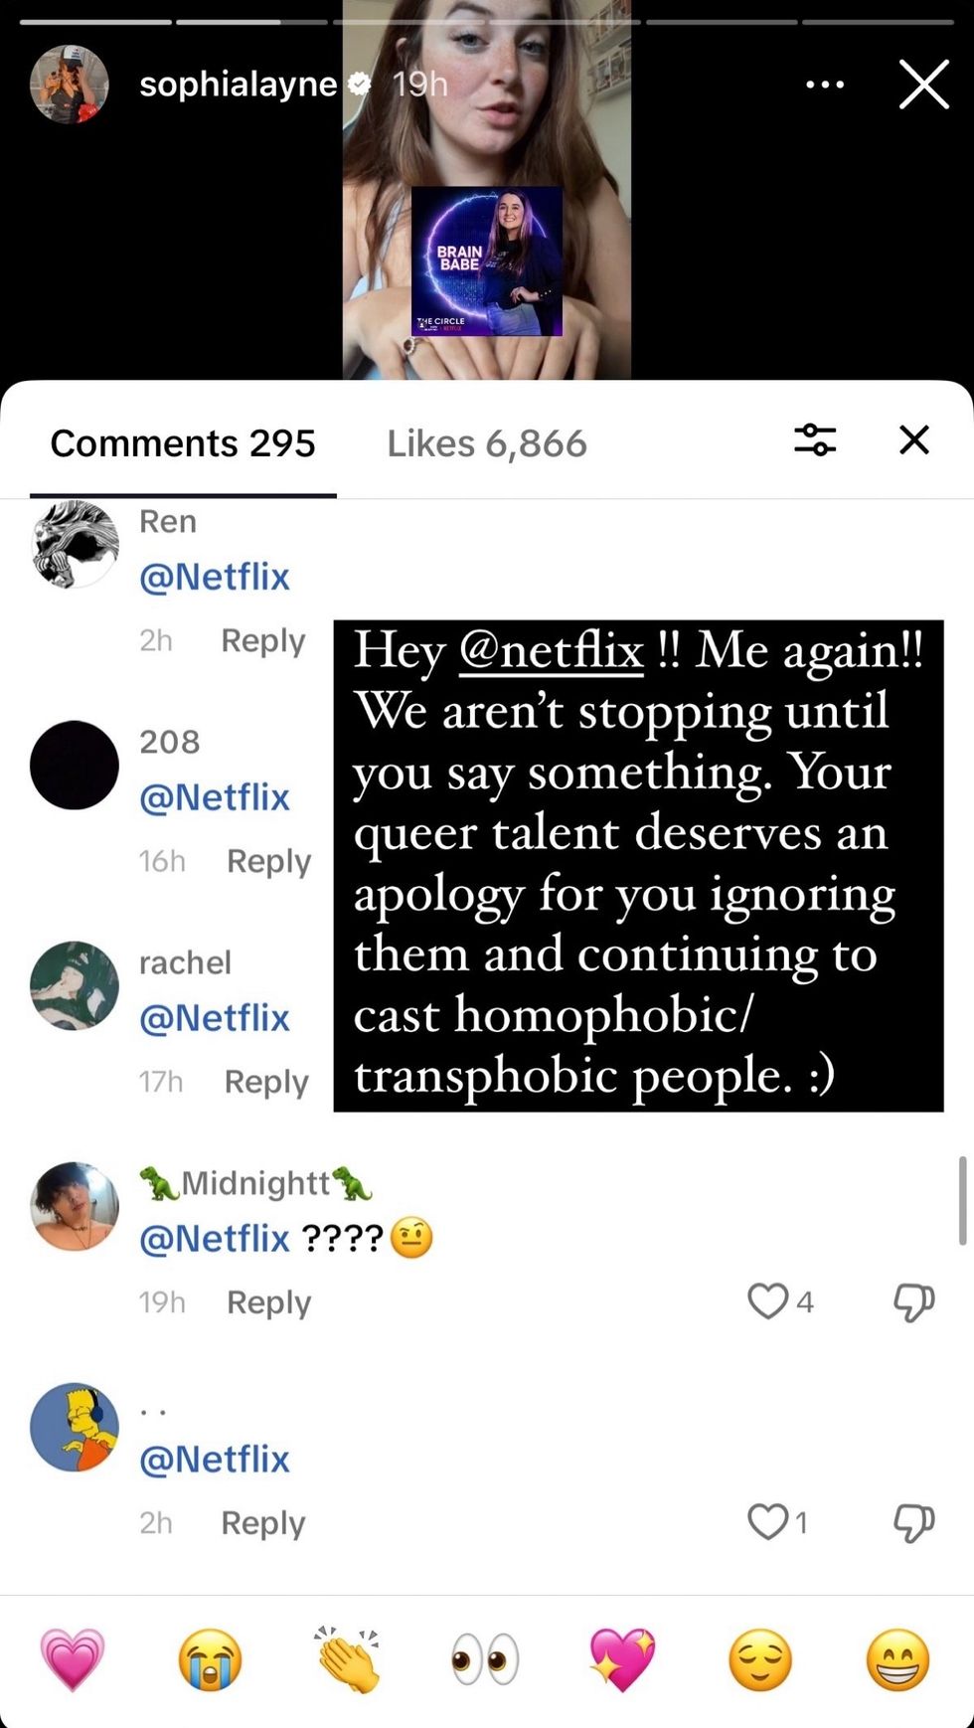Open the comment filter settings icon
Screen dimensions: 974x1728
pos(814,439)
